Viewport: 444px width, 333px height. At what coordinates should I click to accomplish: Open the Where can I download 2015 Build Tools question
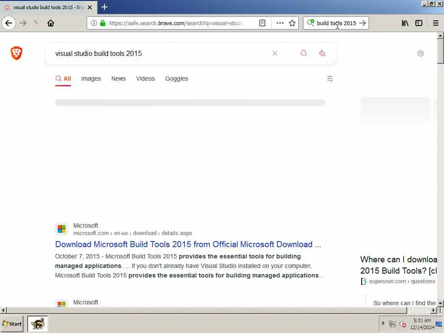[x=398, y=265]
